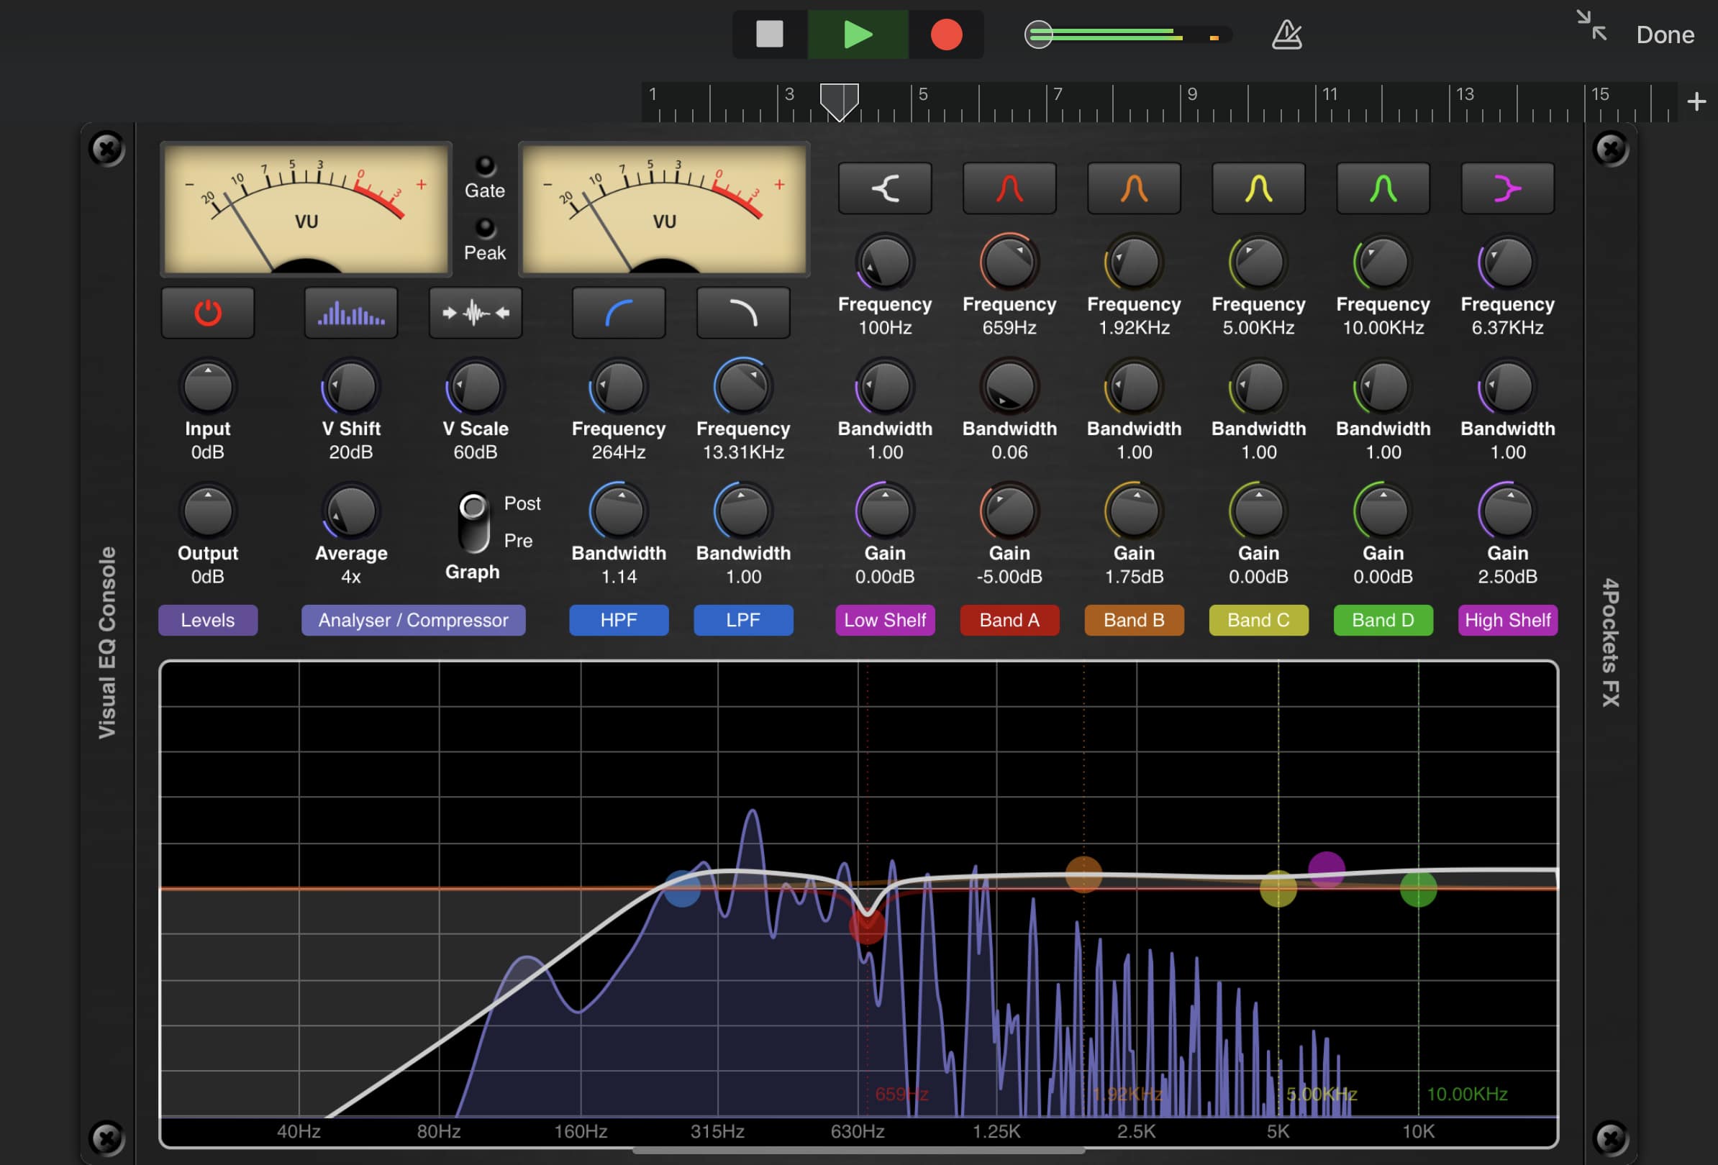Power off the Visual EQ Console

[x=207, y=312]
